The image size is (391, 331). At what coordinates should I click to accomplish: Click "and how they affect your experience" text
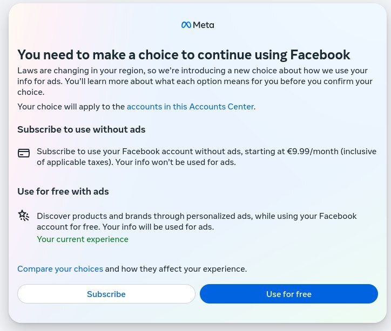pyautogui.click(x=176, y=268)
